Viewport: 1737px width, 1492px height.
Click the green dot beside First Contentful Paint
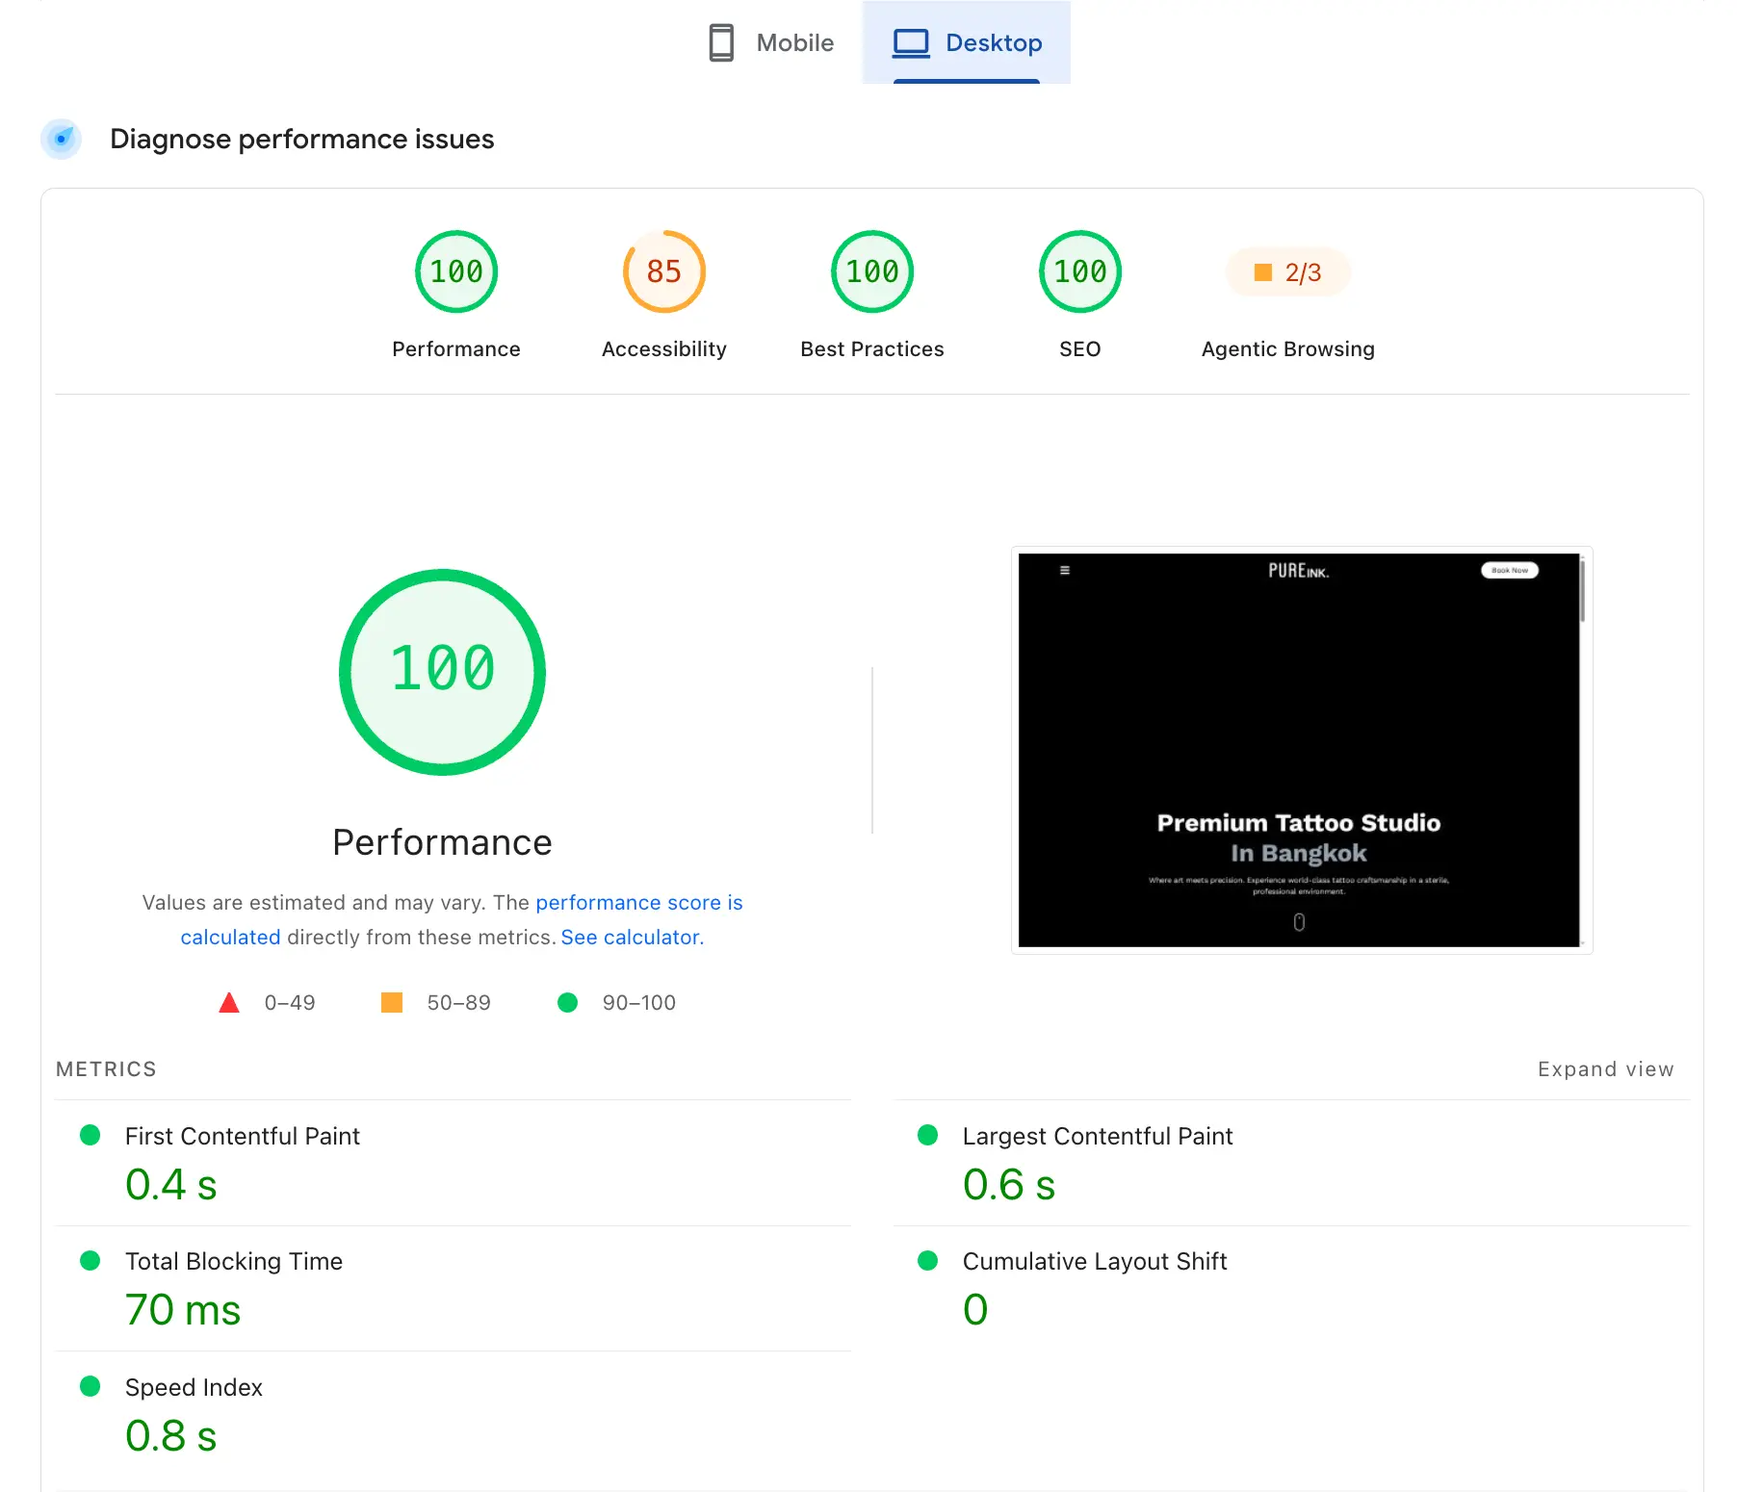click(x=91, y=1135)
